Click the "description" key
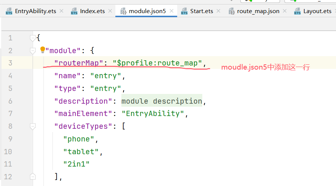336x186 pixels. pos(83,101)
